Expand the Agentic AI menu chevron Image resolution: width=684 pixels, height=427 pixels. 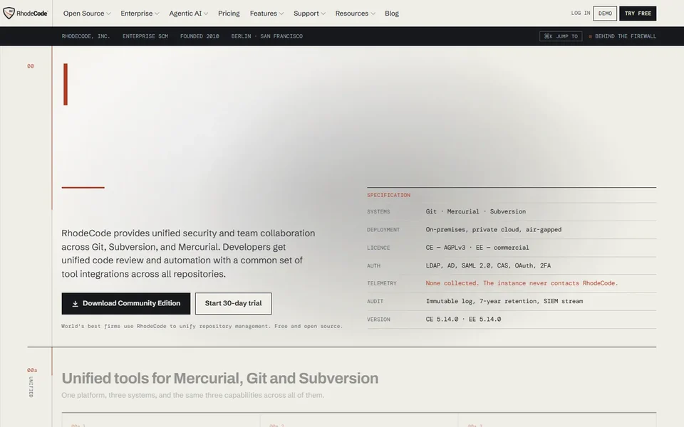[206, 14]
